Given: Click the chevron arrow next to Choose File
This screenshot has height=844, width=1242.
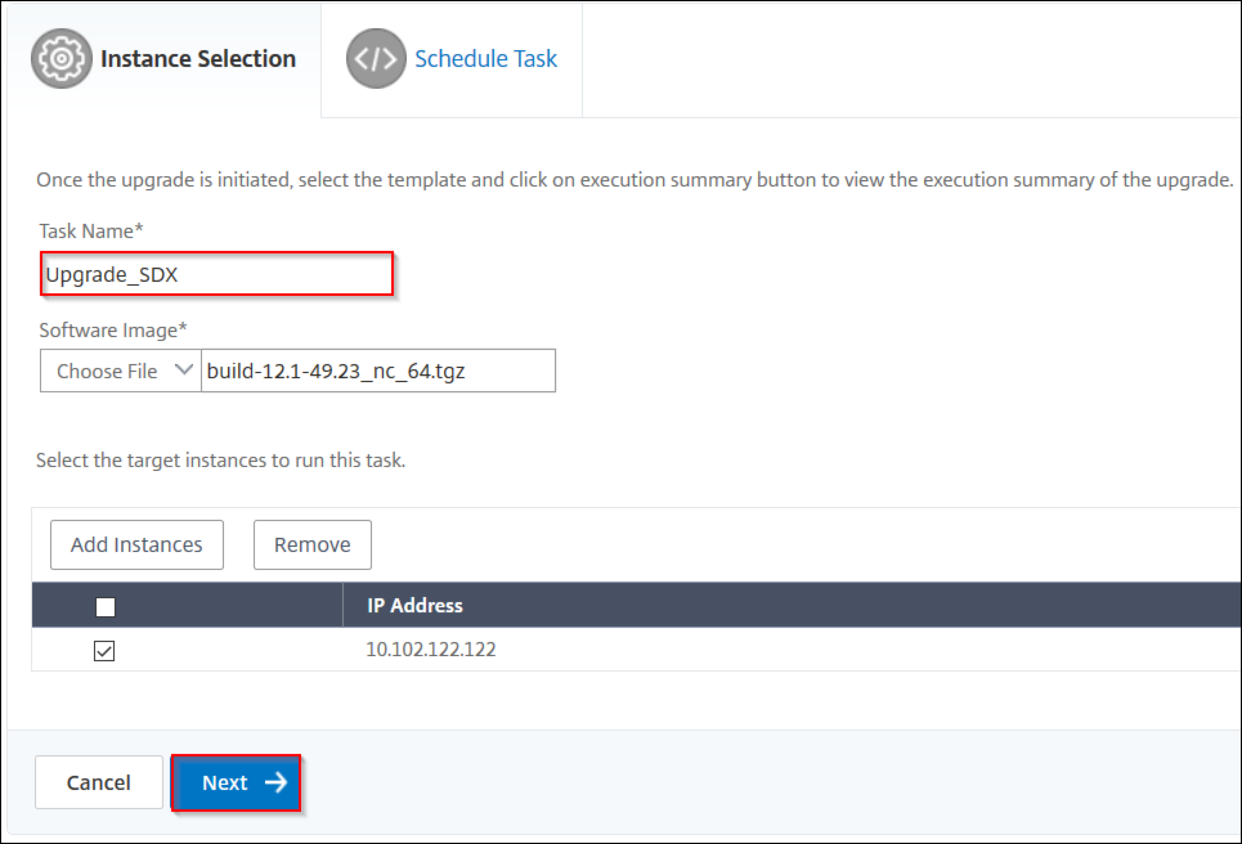Looking at the screenshot, I should click(x=183, y=370).
